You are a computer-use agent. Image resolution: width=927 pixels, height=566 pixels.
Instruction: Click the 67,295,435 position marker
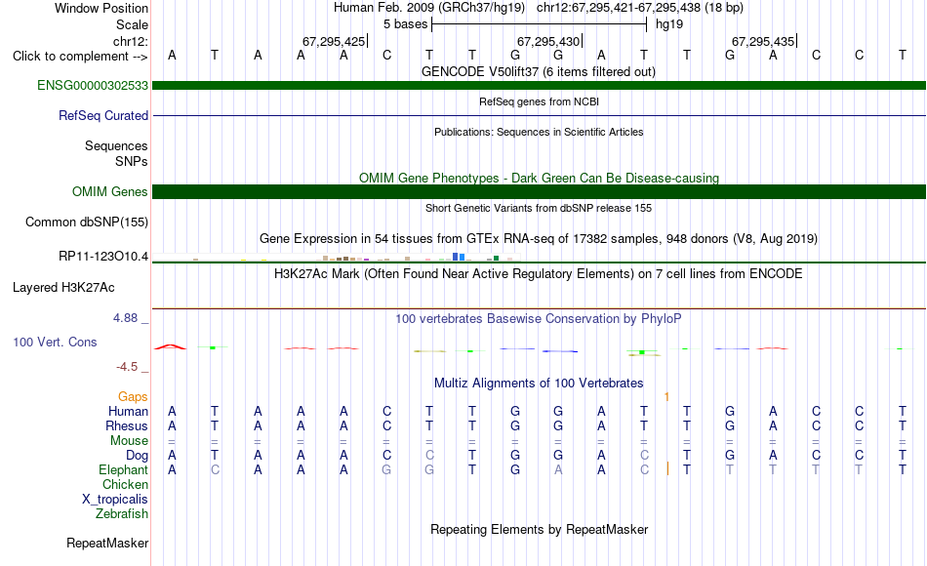[x=763, y=41]
